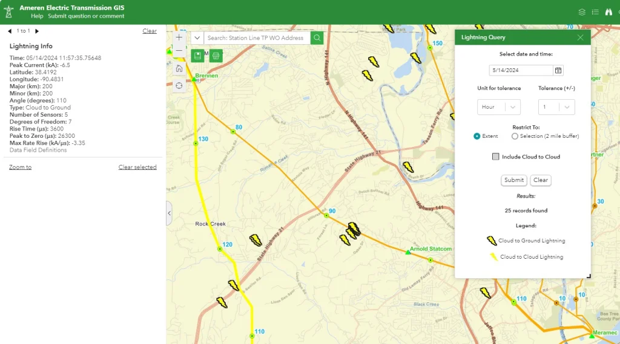The width and height of the screenshot is (620, 344).
Task: Click the Rock Creek map label
Action: click(x=210, y=224)
